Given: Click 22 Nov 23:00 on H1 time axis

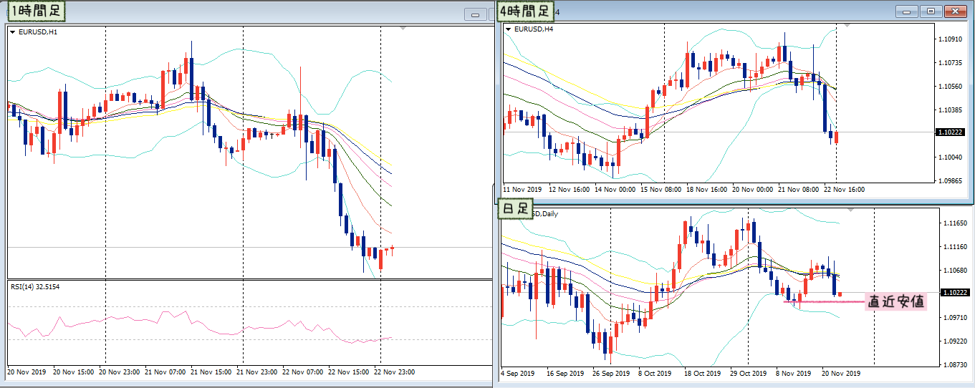Looking at the screenshot, I should [394, 372].
